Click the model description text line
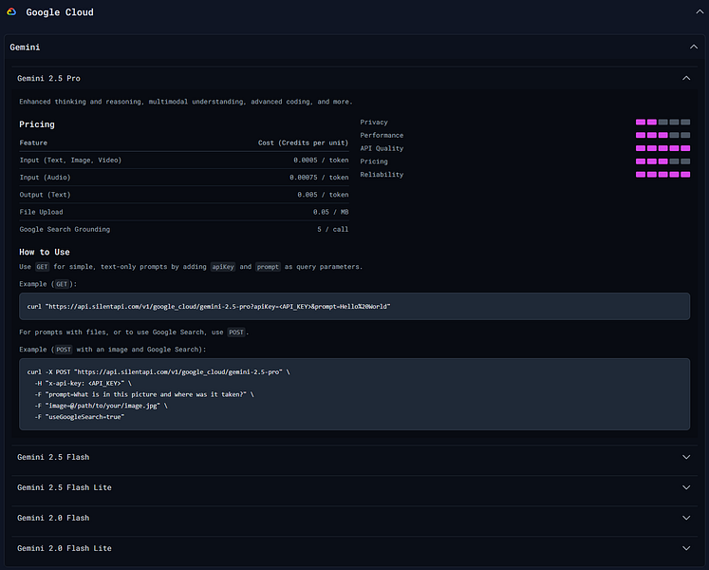 186,102
